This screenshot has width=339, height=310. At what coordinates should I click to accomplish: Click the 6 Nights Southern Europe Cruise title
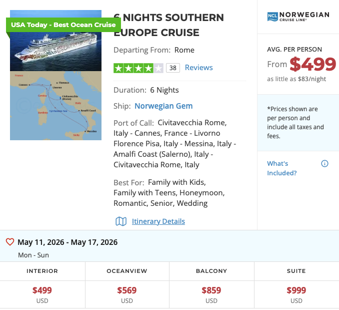click(x=168, y=25)
